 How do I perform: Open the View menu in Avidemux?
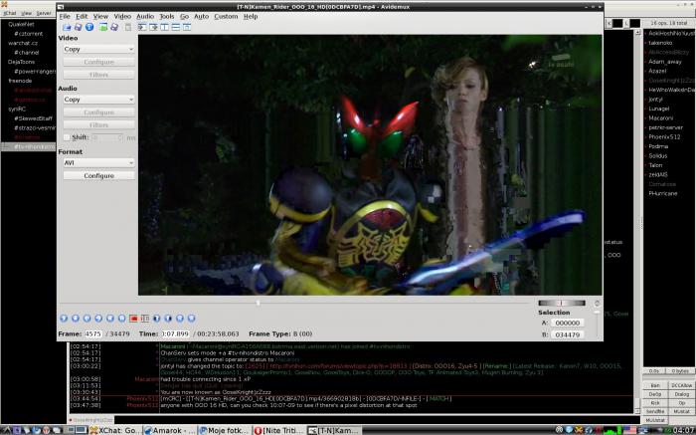(x=100, y=17)
